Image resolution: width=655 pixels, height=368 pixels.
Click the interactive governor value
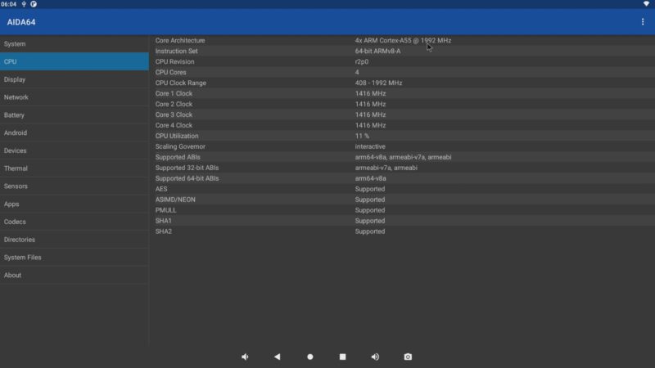pyautogui.click(x=370, y=146)
